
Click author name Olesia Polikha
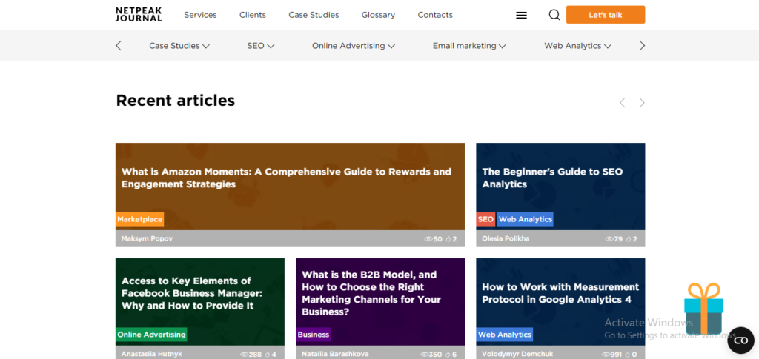(x=506, y=238)
